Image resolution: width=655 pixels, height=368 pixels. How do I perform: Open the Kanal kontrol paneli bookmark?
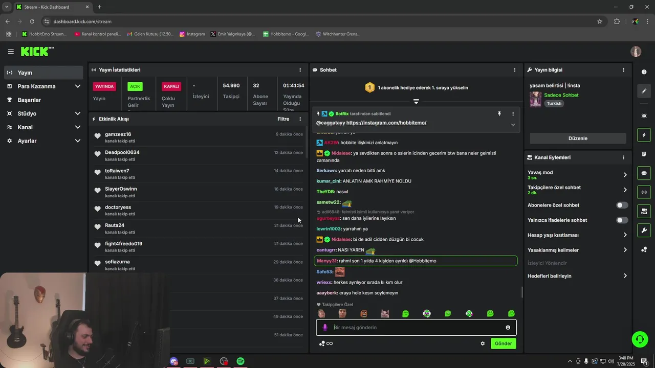[97, 34]
